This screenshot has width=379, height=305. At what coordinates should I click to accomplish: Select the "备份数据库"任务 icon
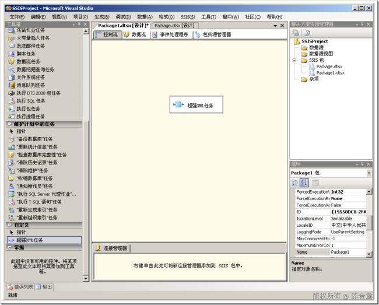[11, 139]
